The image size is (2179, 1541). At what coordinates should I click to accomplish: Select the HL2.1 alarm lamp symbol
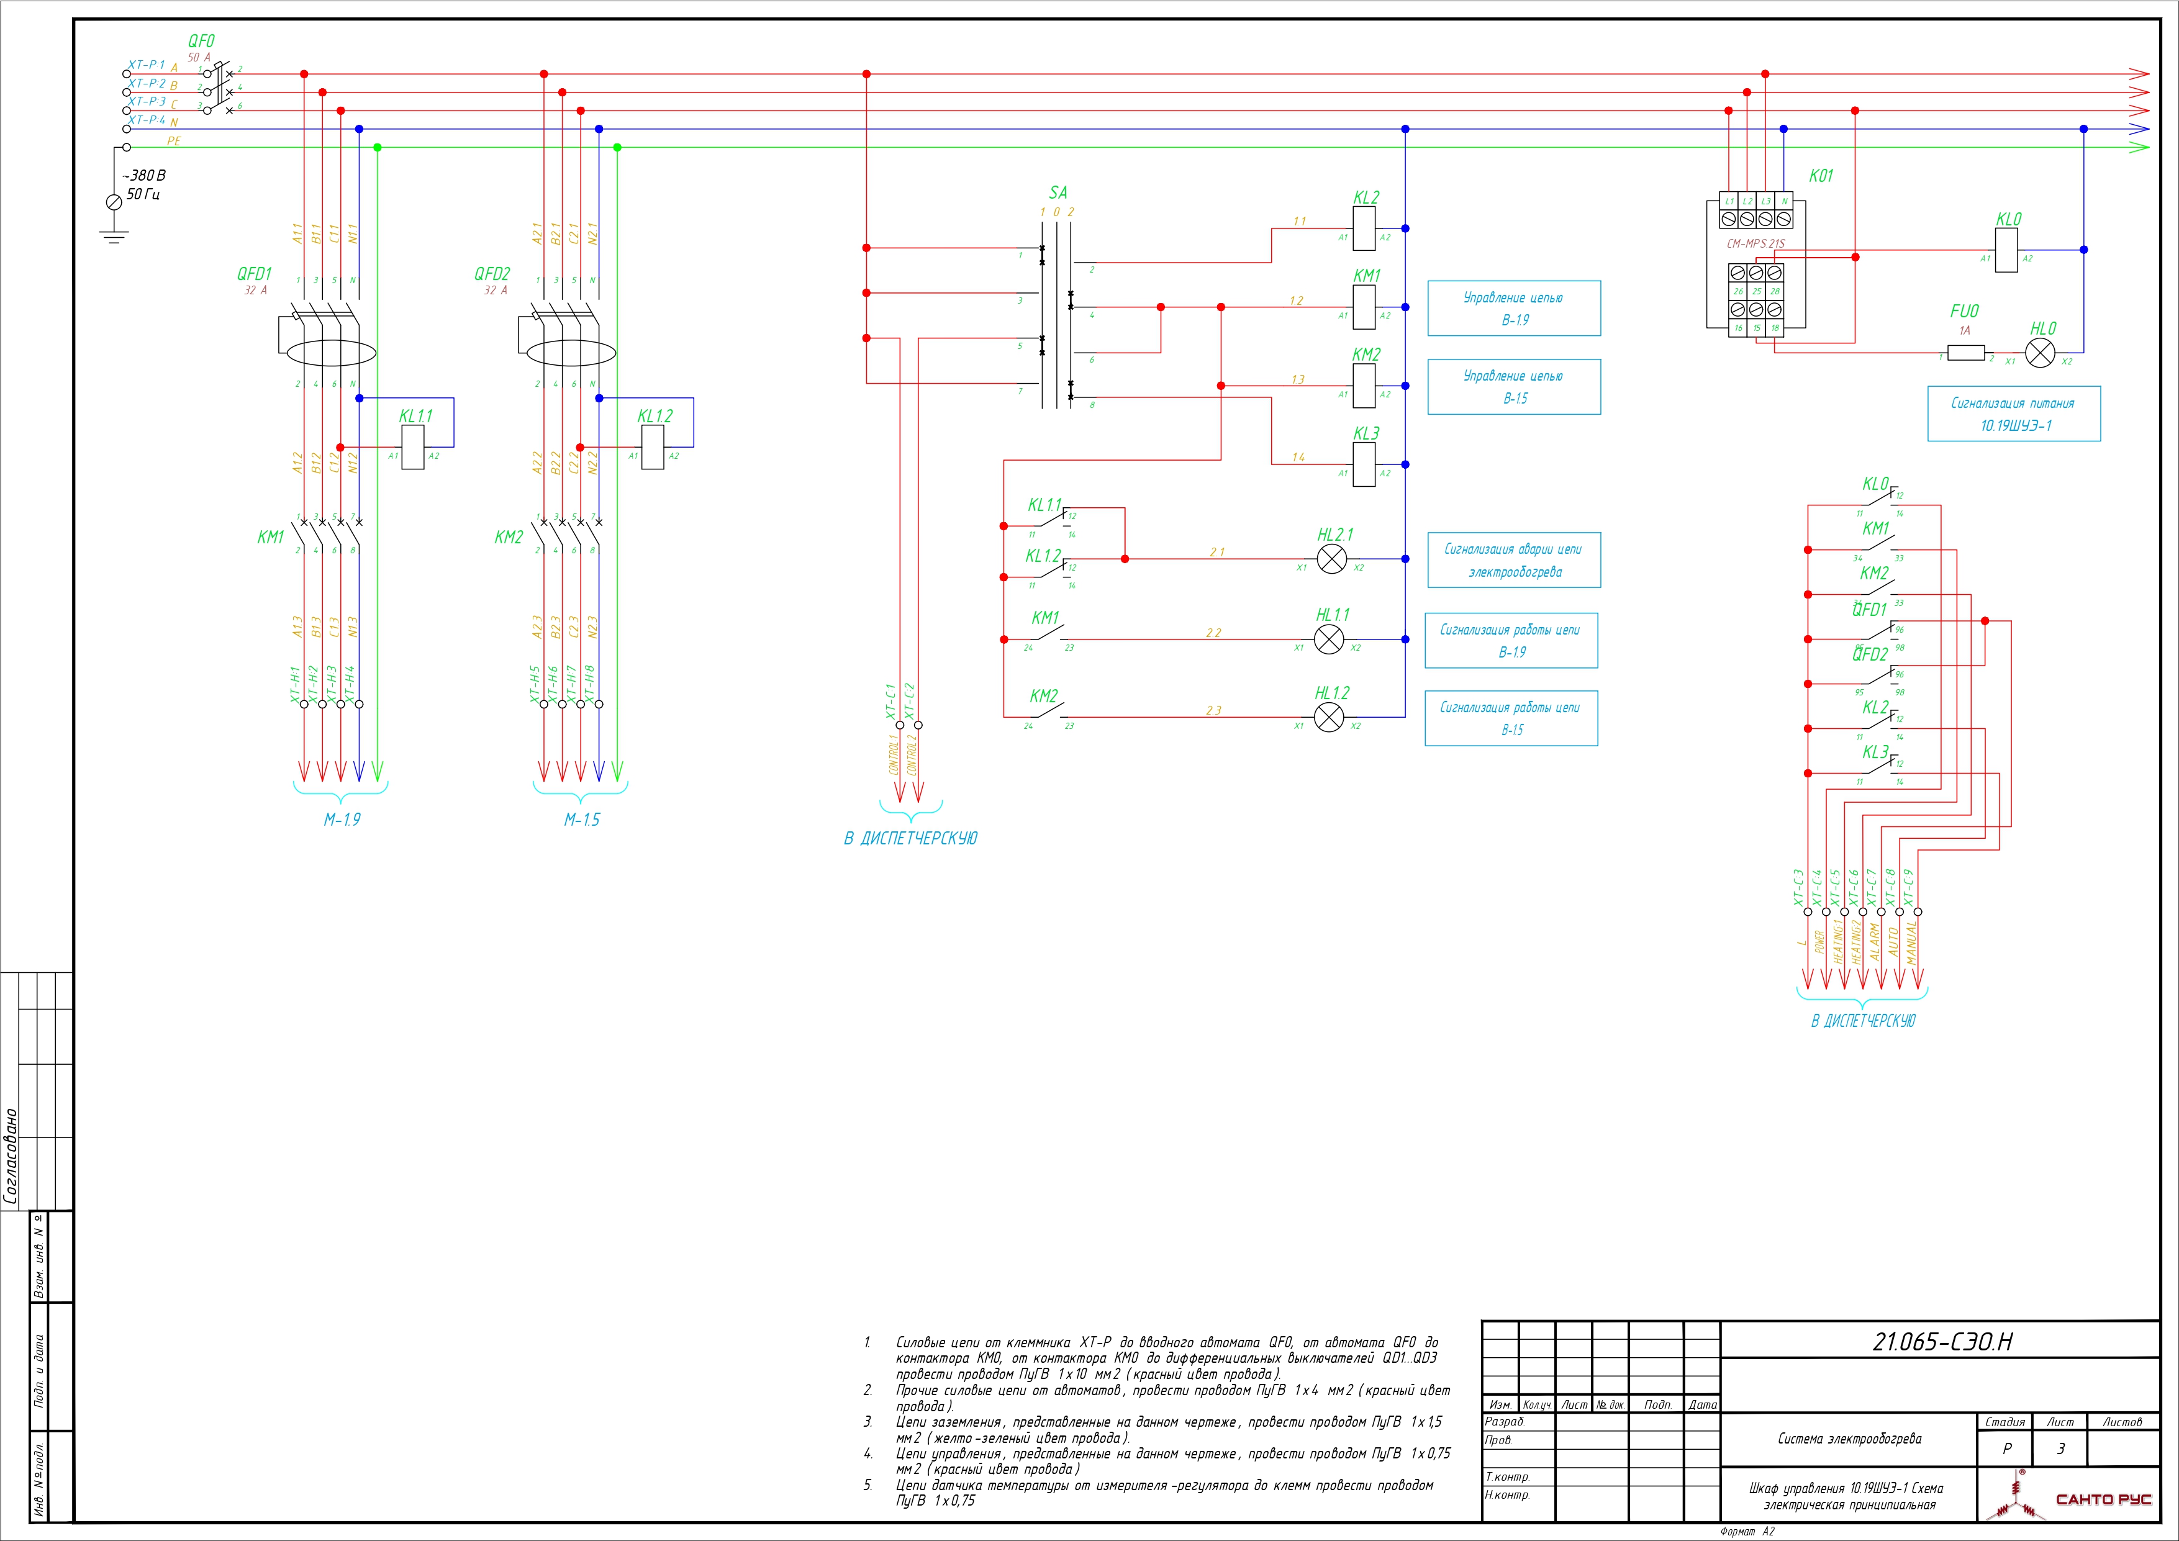(1333, 559)
